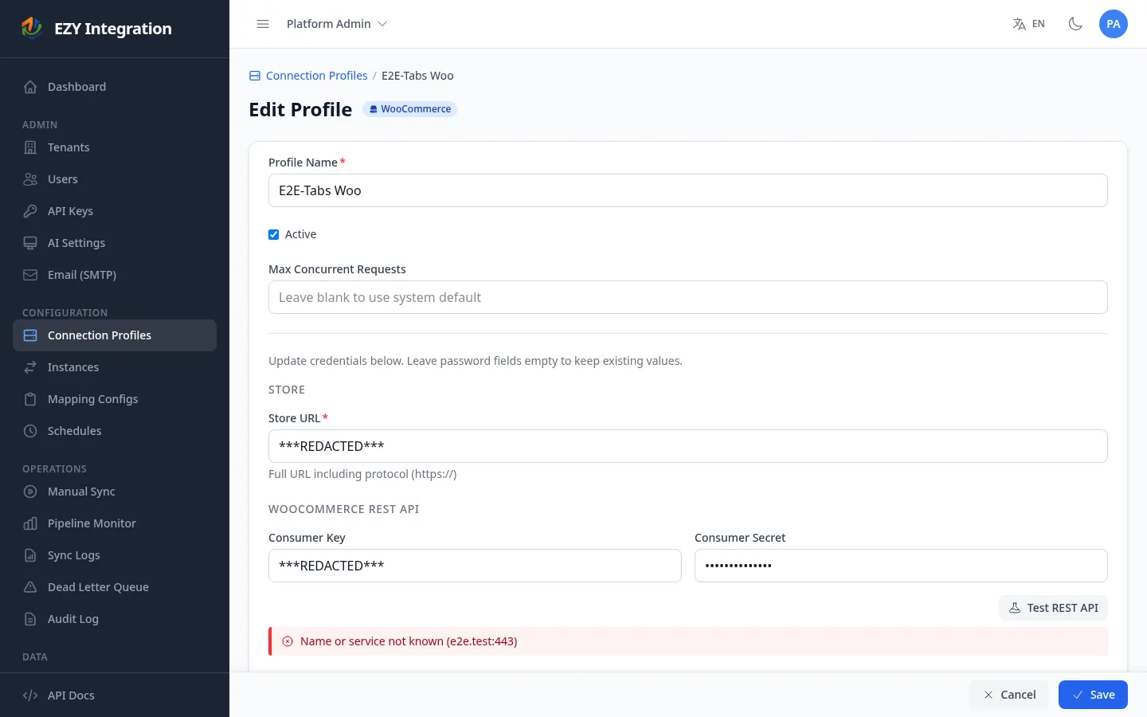Go to Audit Log
This screenshot has height=717, width=1147.
115,619
